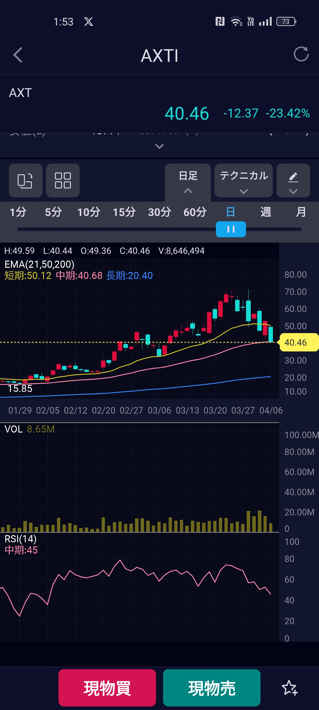Open the multi-chart grid layout

pos(63,180)
